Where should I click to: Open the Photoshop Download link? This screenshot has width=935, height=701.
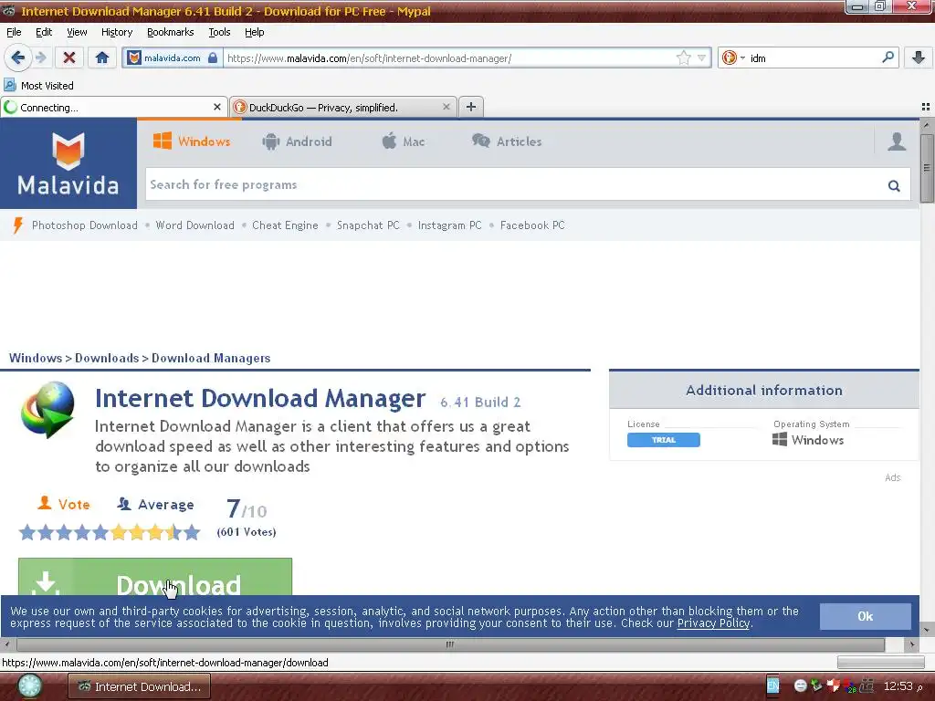click(85, 225)
